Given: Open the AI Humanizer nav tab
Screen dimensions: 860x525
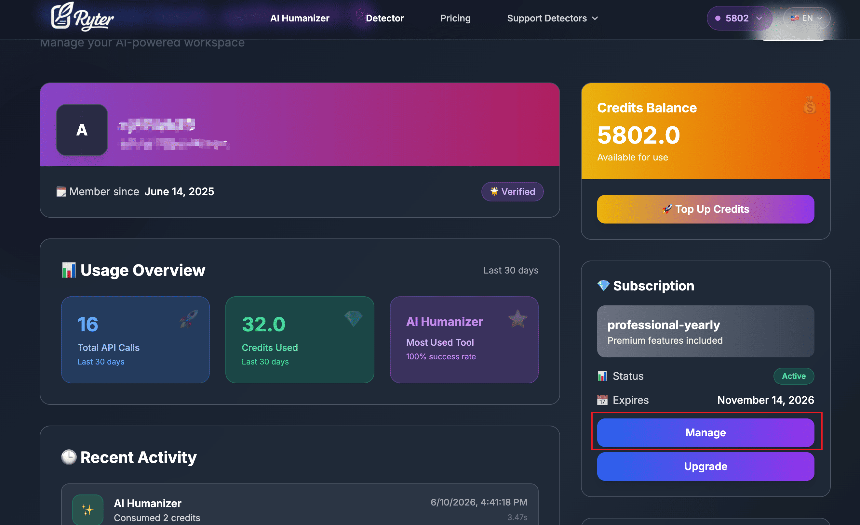Looking at the screenshot, I should click(300, 18).
